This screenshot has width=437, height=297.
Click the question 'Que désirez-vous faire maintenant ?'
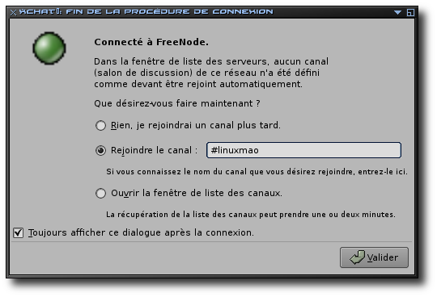177,103
